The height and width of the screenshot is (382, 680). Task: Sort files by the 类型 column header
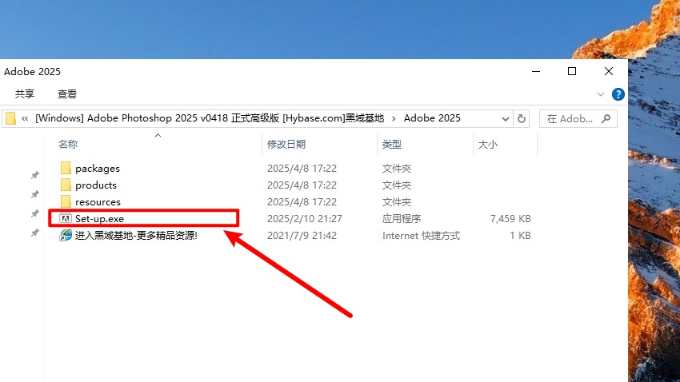392,144
